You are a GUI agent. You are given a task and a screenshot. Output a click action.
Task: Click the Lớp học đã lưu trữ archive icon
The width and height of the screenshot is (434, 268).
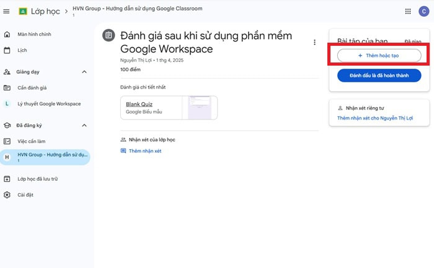[x=7, y=179]
